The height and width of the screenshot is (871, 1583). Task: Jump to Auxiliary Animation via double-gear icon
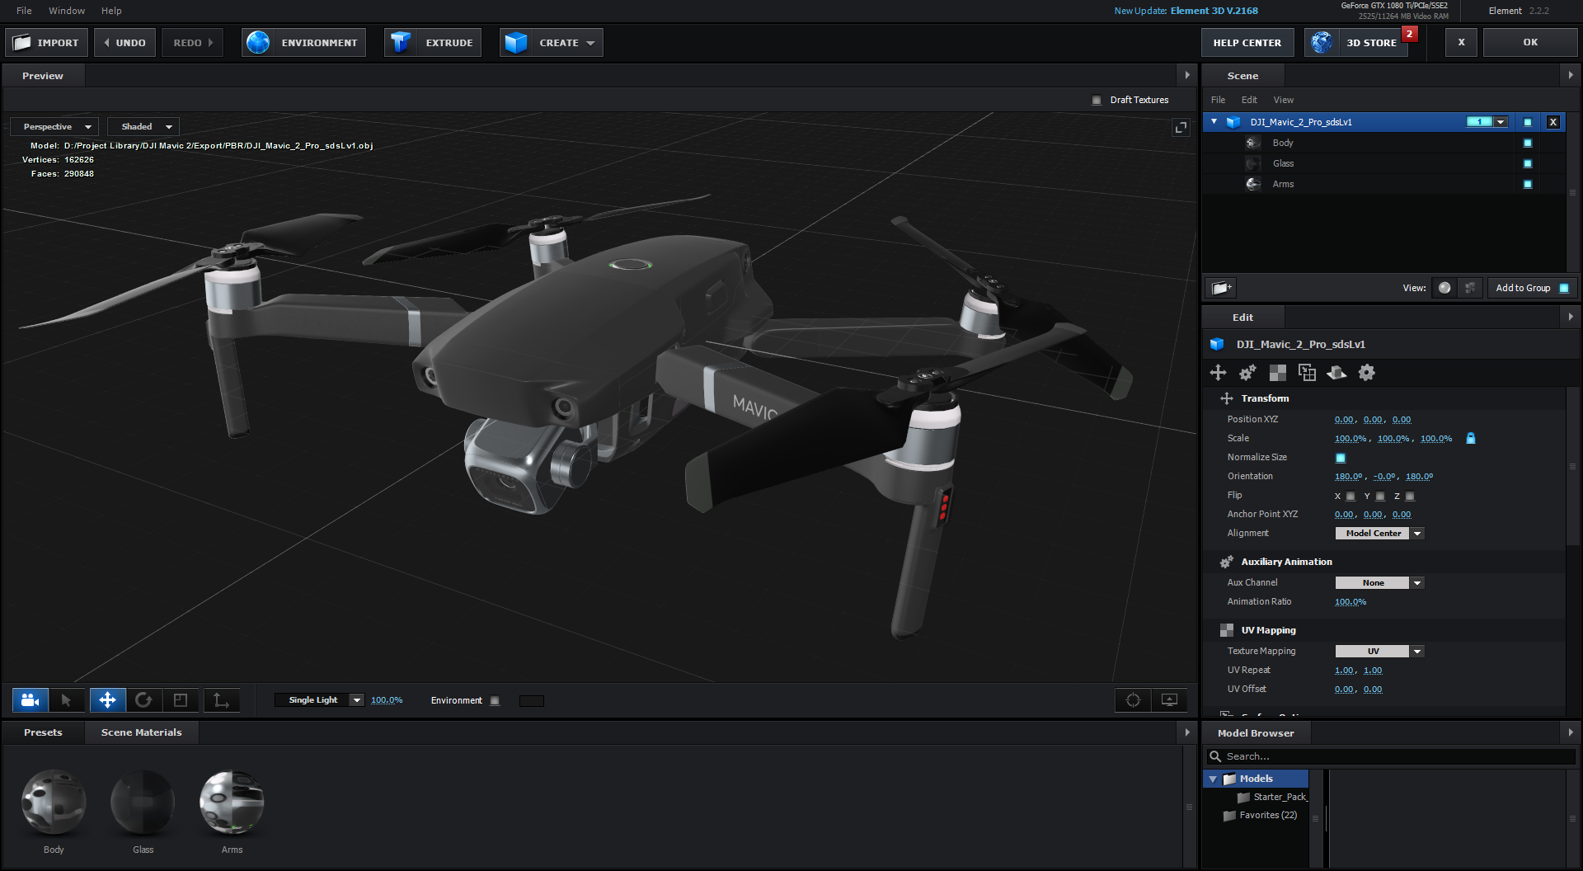[x=1247, y=373]
